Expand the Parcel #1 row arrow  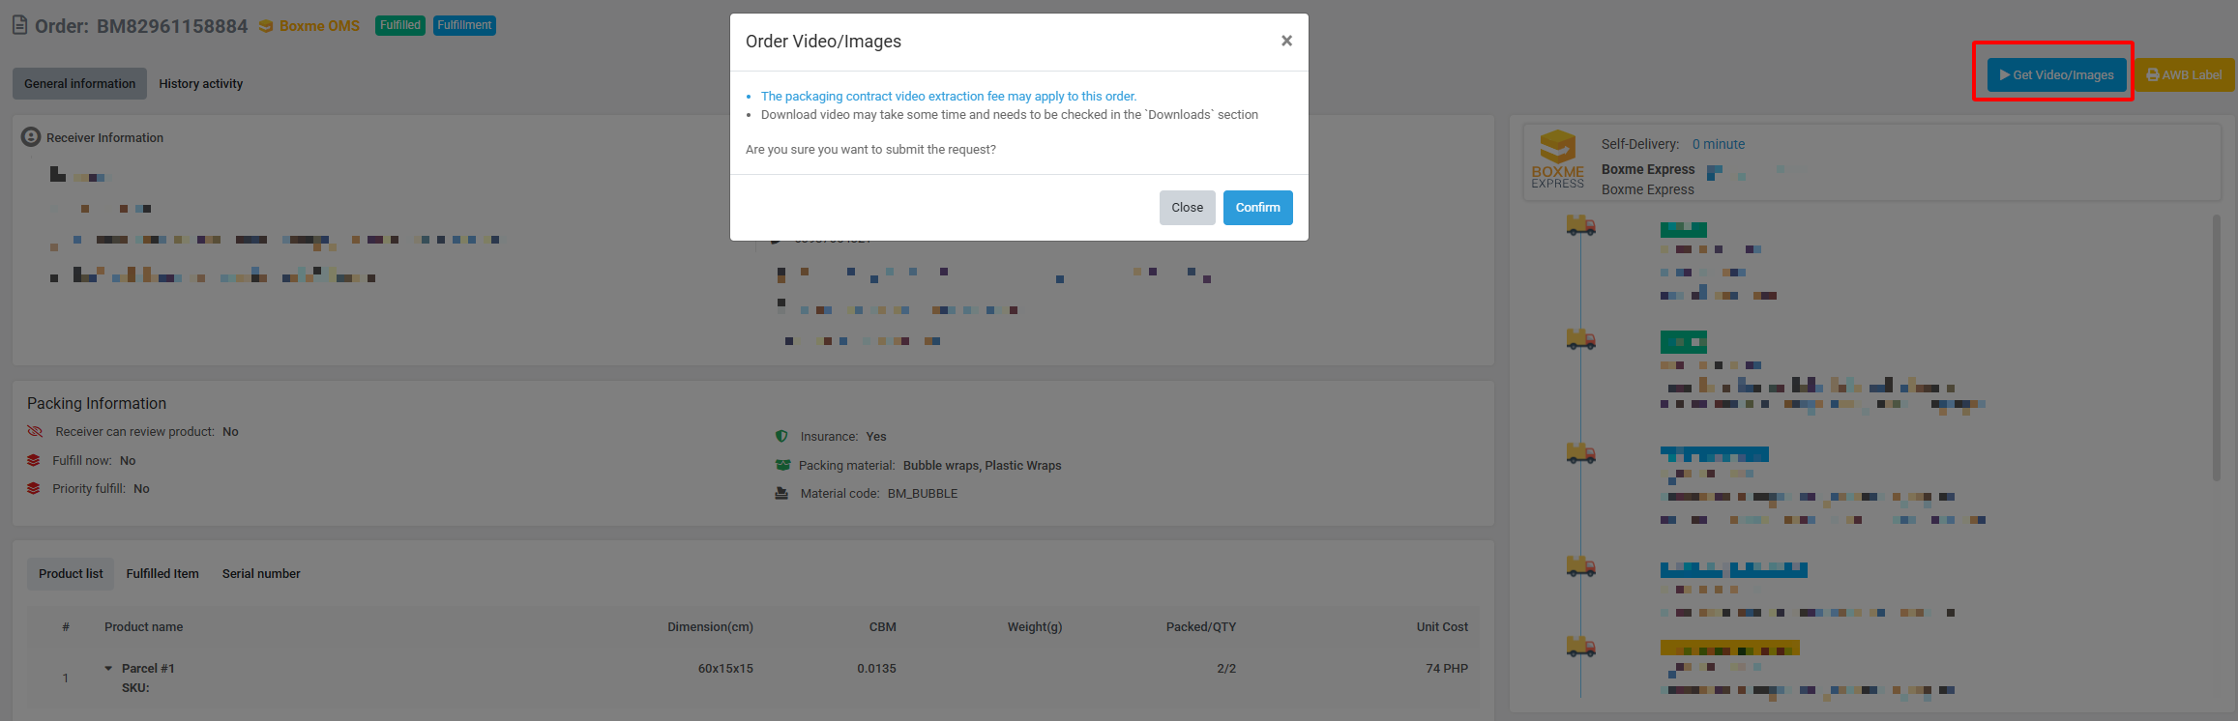[108, 669]
